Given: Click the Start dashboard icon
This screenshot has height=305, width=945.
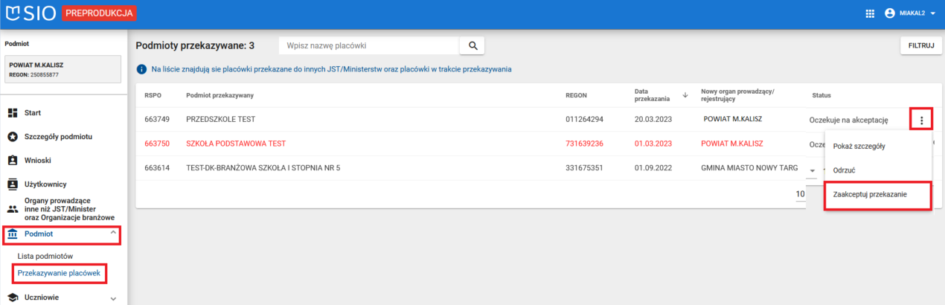Looking at the screenshot, I should tap(12, 113).
